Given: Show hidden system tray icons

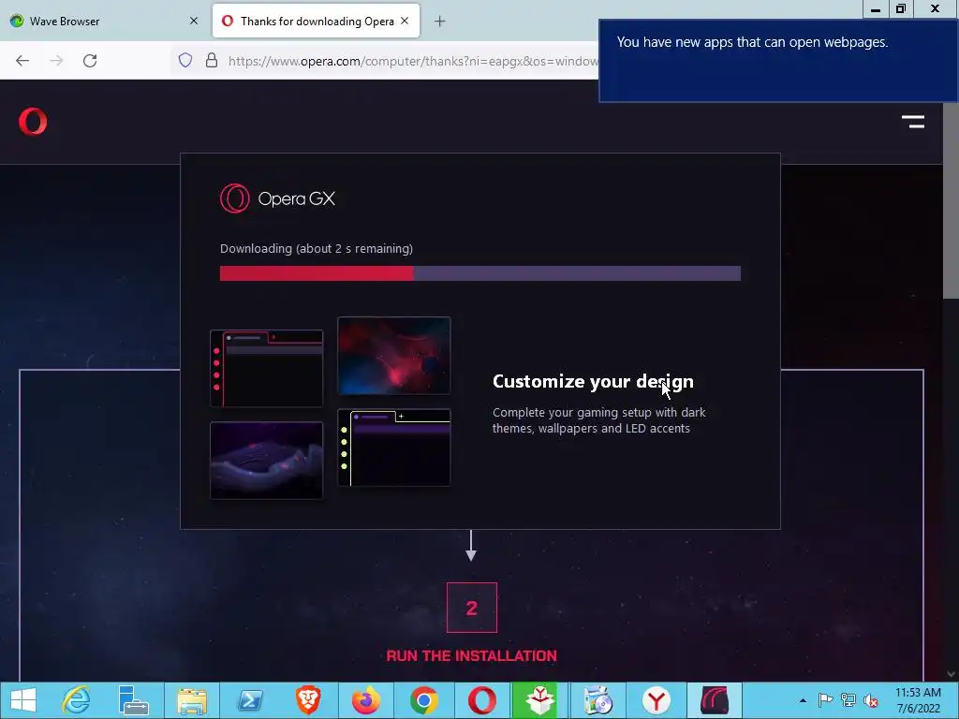Looking at the screenshot, I should click(803, 700).
